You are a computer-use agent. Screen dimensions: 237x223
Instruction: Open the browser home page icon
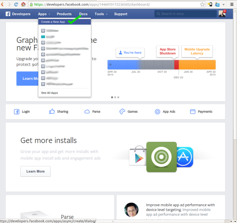point(23,4)
